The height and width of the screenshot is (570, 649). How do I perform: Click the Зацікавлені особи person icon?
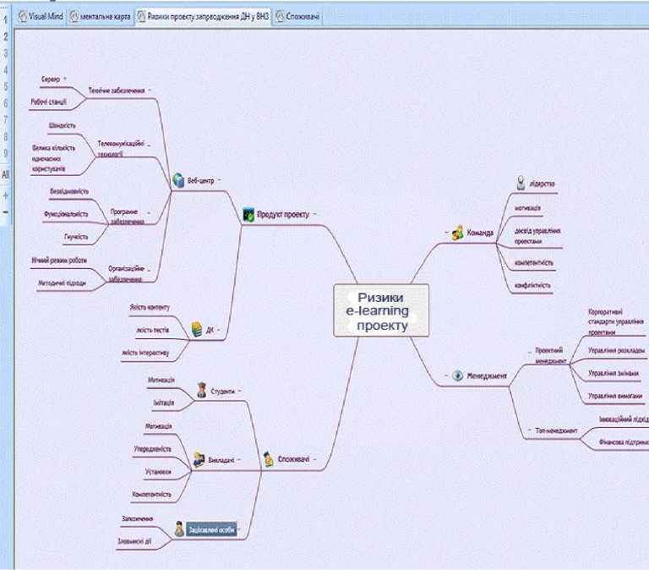click(179, 529)
